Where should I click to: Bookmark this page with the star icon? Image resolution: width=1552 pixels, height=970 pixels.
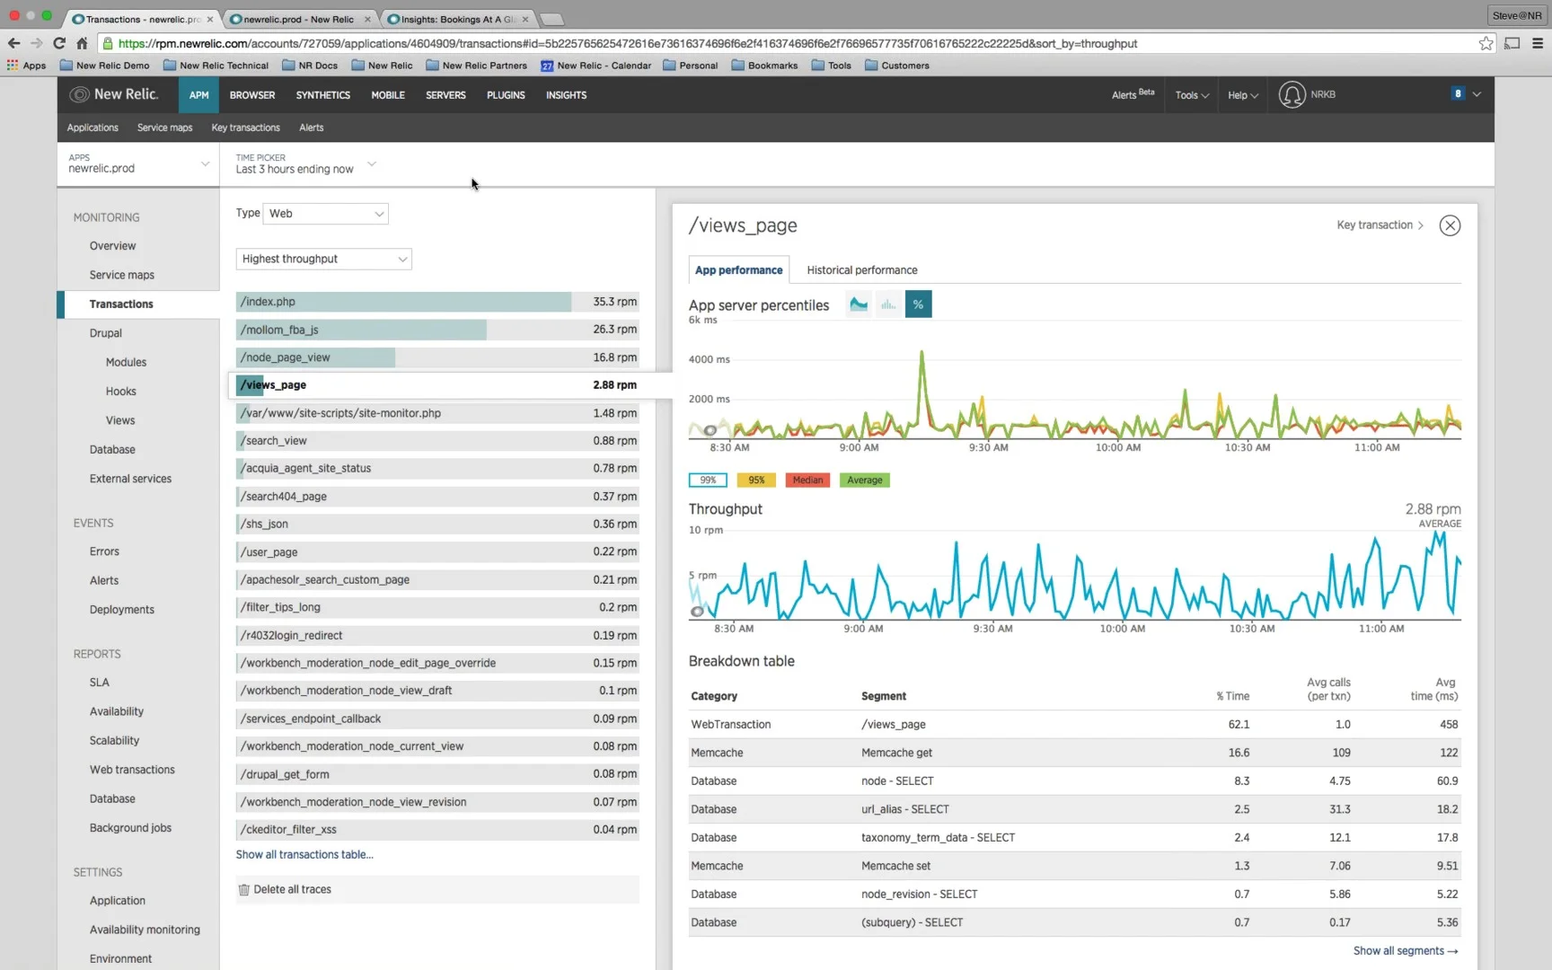click(x=1486, y=43)
